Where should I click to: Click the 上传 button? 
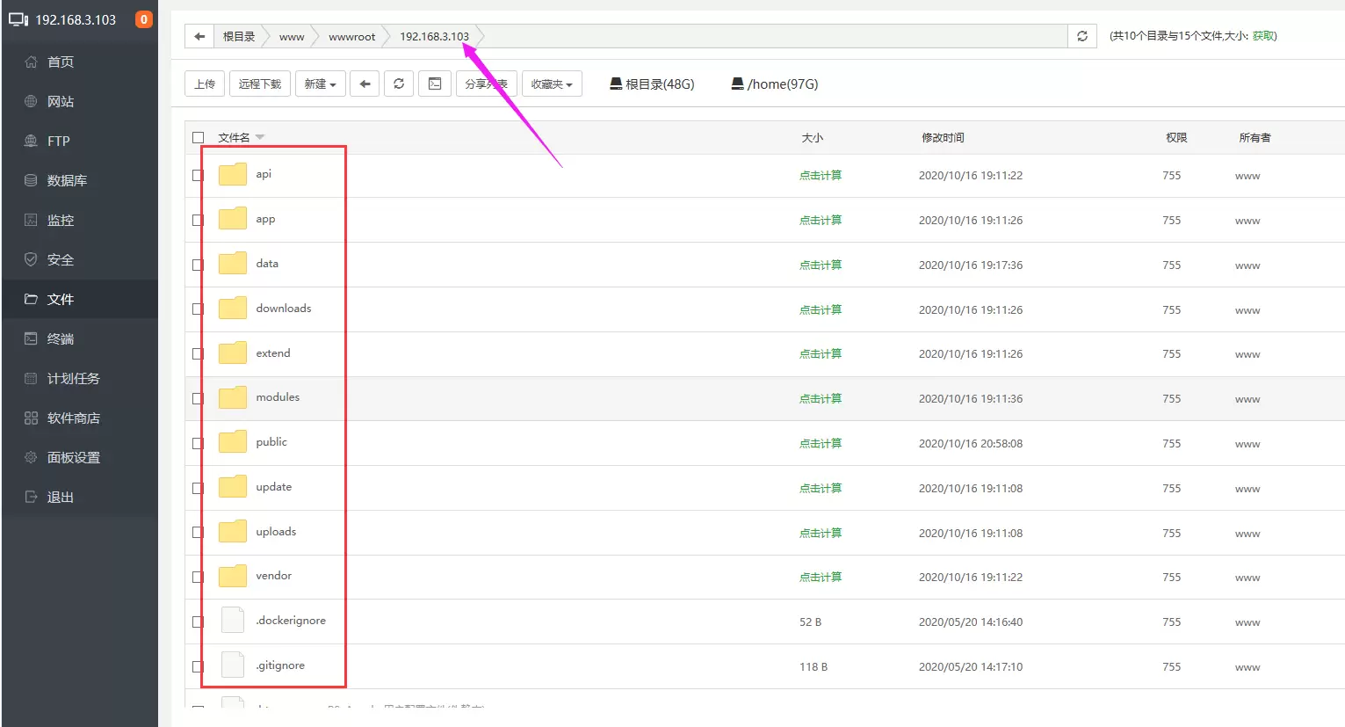pos(205,84)
